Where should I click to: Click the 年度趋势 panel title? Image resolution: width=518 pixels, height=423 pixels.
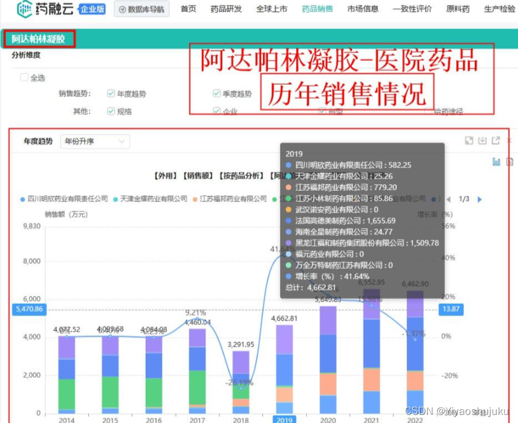click(38, 141)
